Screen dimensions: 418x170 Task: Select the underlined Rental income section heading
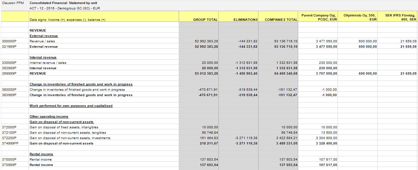(41, 154)
